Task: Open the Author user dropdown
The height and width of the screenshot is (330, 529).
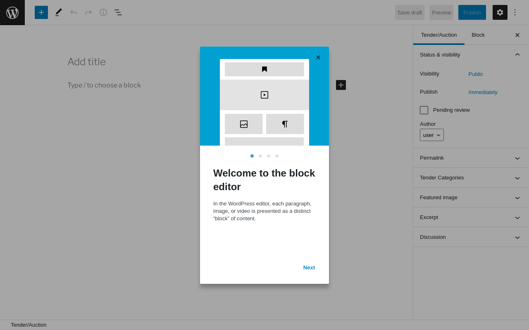Action: [x=432, y=135]
